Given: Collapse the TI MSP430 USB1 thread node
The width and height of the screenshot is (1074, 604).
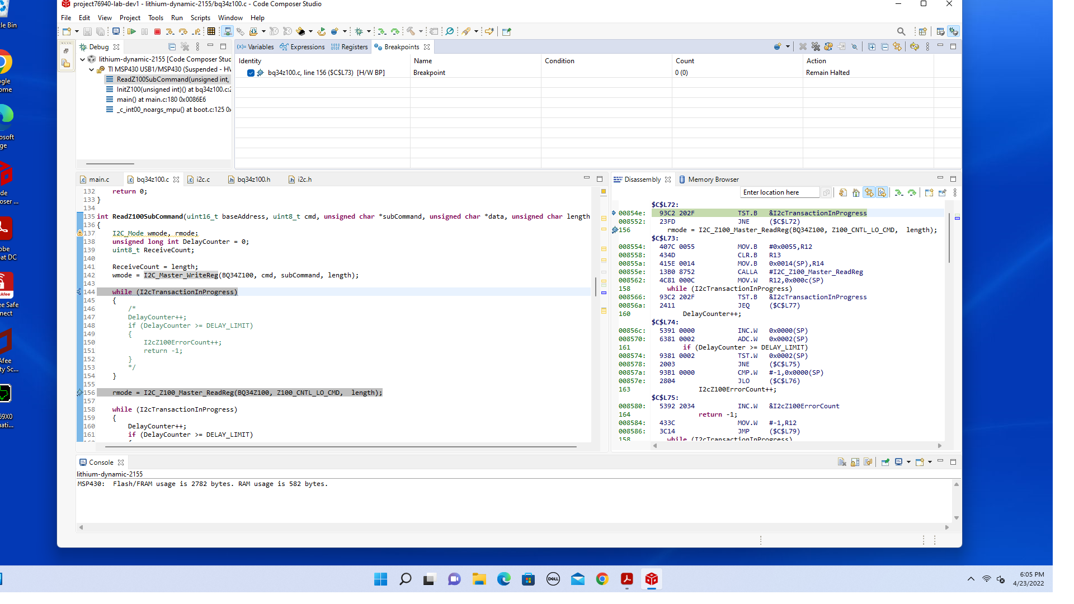Looking at the screenshot, I should 92,69.
